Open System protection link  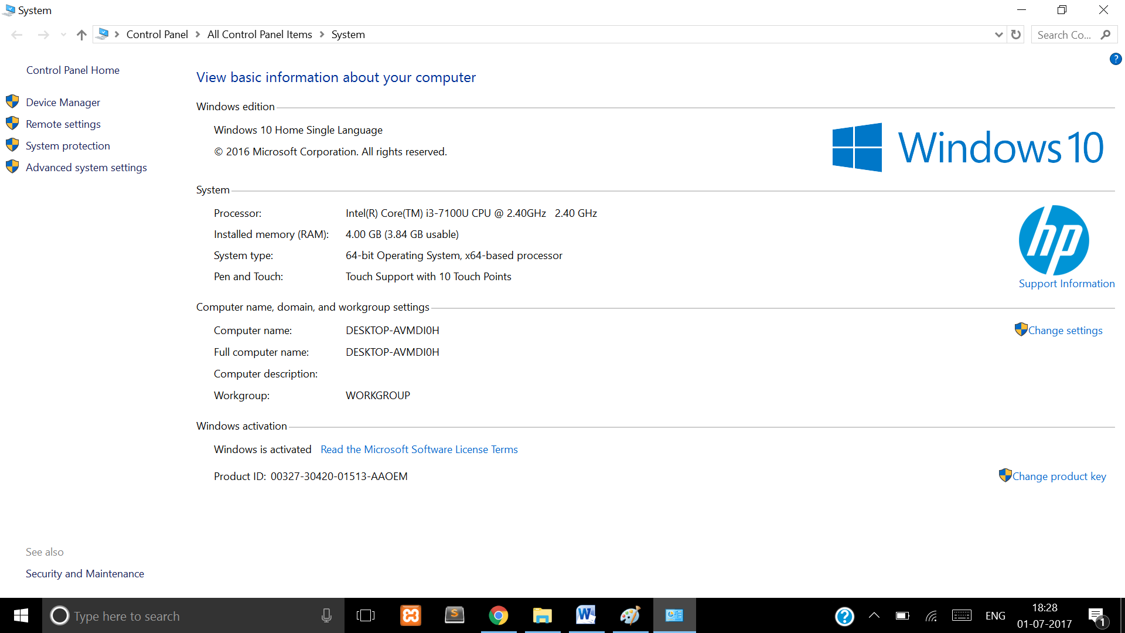point(67,146)
